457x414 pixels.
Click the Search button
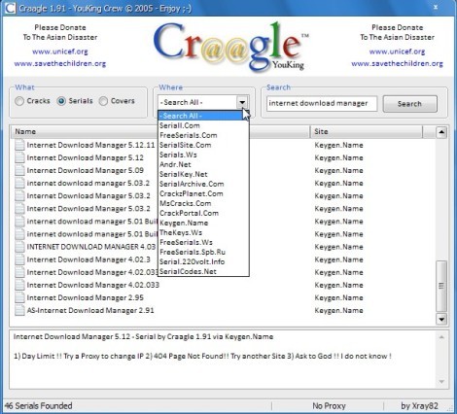point(409,104)
